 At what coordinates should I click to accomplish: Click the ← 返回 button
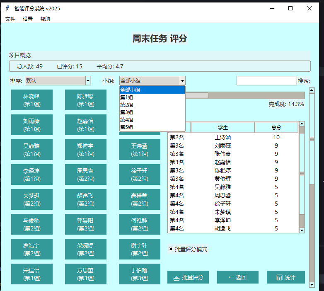(x=238, y=277)
